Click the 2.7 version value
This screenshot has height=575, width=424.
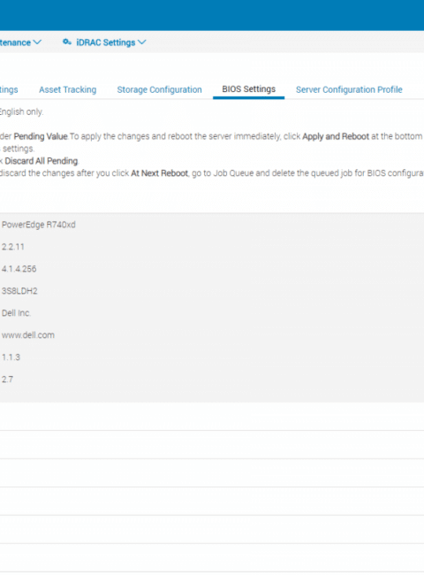point(7,379)
